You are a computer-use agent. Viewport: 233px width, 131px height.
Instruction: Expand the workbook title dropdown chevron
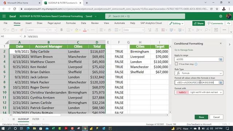[95, 16]
